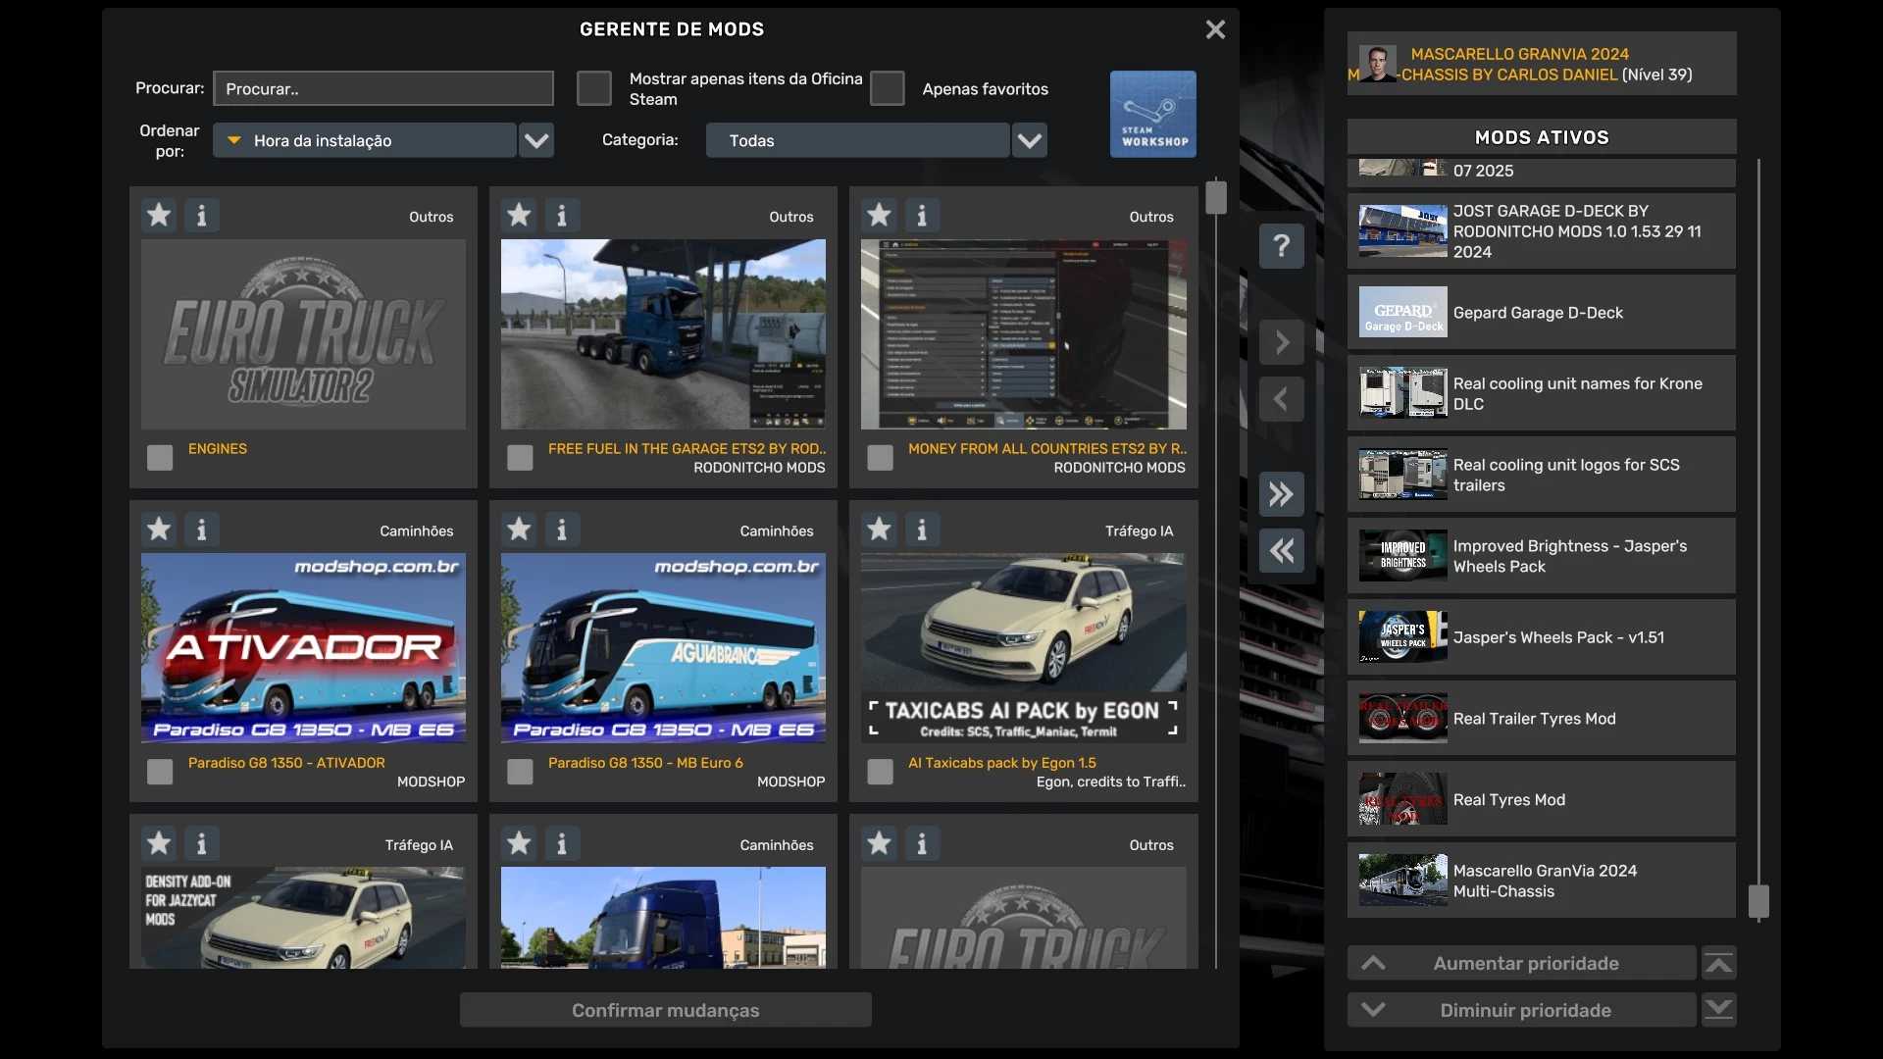
Task: Click the help question mark button
Action: tap(1281, 246)
